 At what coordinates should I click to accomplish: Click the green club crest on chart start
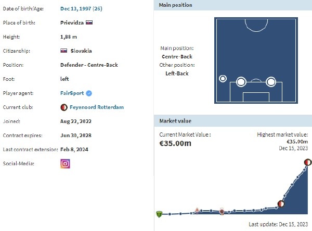coord(159,214)
